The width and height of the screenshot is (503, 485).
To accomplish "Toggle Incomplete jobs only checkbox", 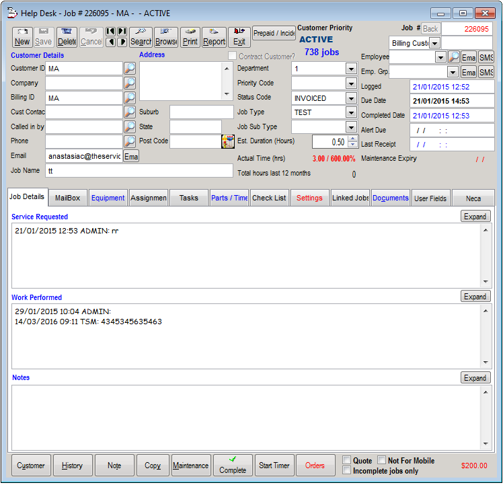I will coord(346,471).
